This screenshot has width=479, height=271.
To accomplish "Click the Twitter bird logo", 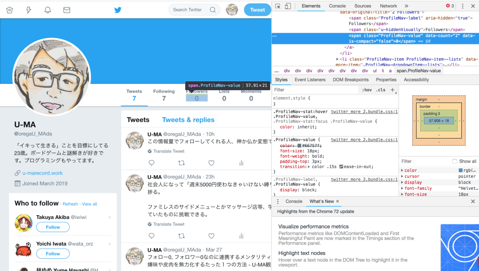I will [118, 10].
